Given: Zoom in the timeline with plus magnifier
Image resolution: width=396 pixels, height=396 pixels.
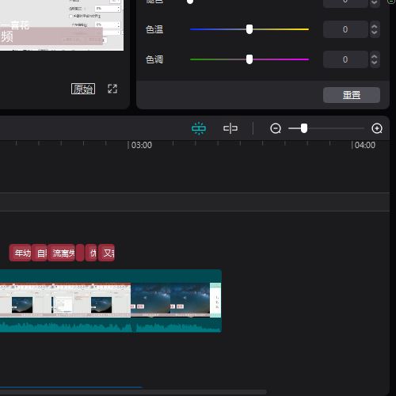Looking at the screenshot, I should tap(377, 128).
